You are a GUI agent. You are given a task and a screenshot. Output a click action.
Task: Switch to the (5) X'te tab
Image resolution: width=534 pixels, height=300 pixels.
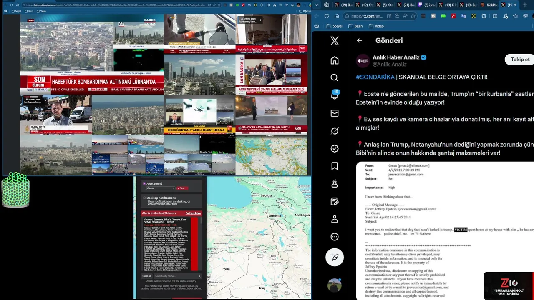click(x=385, y=5)
